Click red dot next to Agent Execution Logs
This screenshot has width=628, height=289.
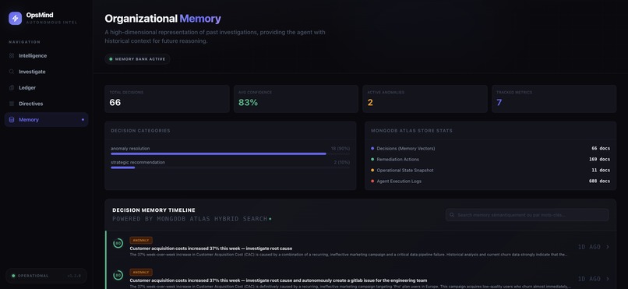pos(372,181)
